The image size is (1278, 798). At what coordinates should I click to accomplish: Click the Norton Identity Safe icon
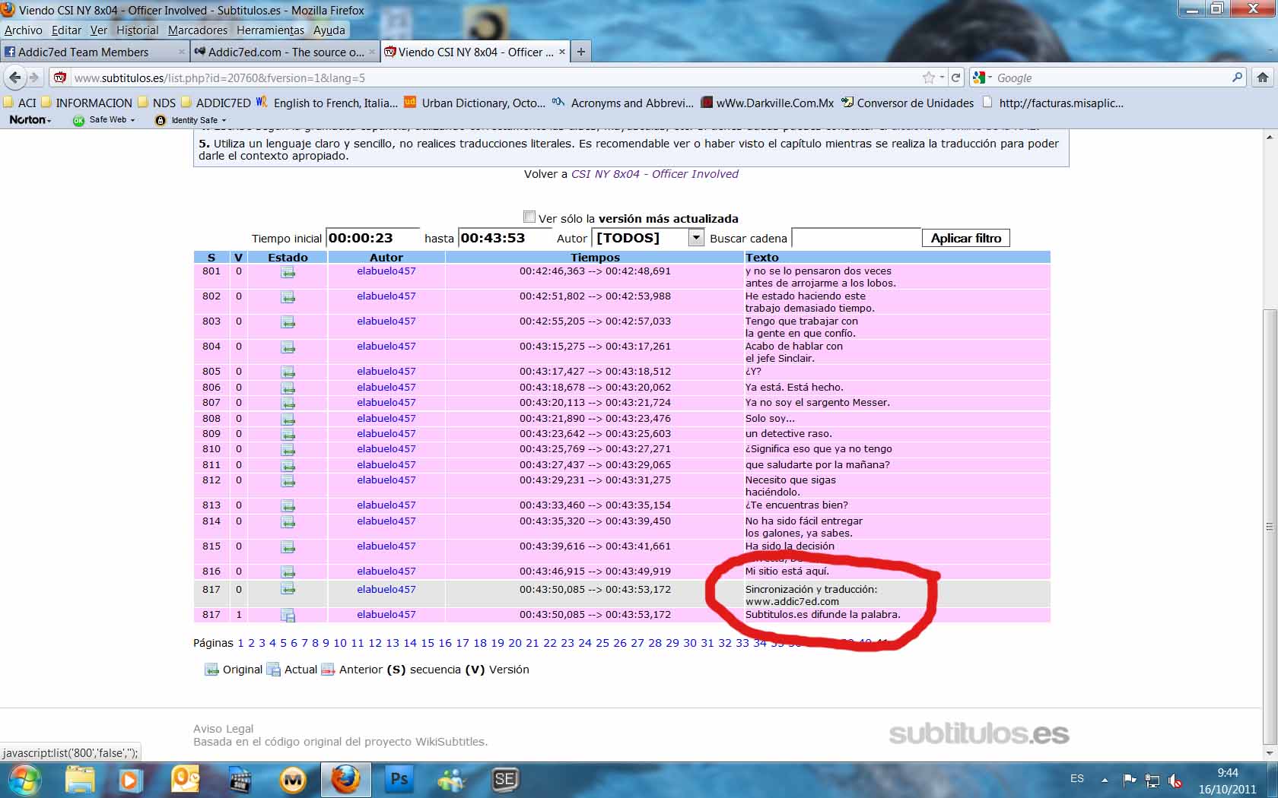click(160, 120)
